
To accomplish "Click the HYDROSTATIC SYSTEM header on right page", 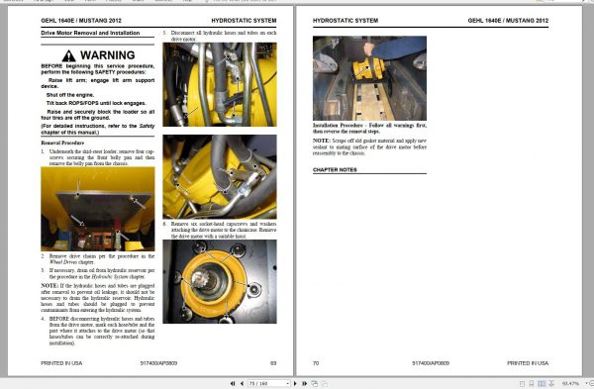I will pyautogui.click(x=346, y=21).
